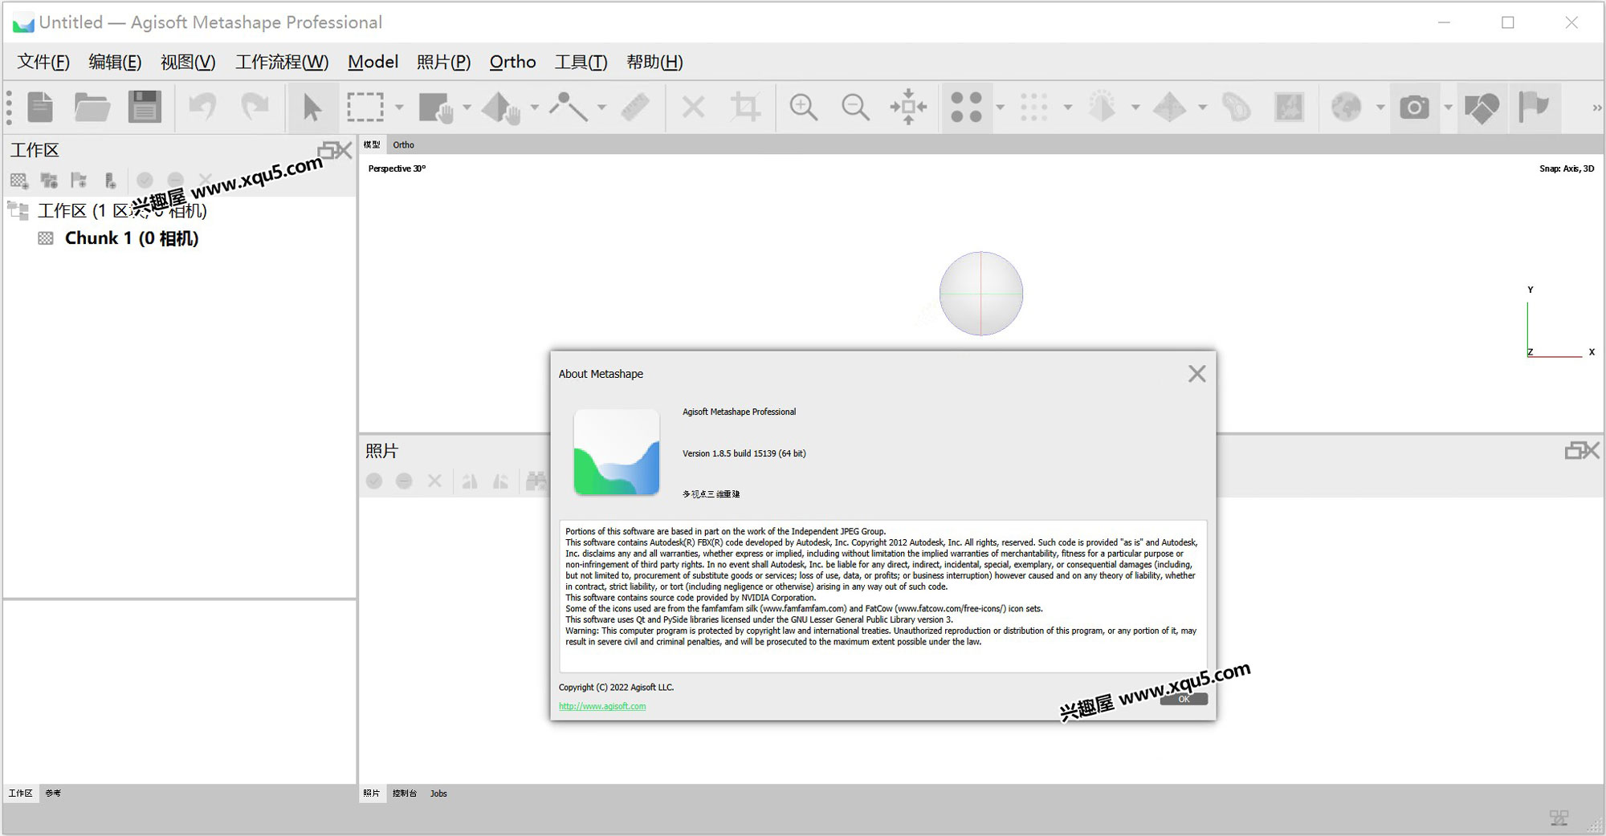The height and width of the screenshot is (836, 1606).
Task: Select Chunk 1 (0 相机) in workspace tree
Action: click(131, 238)
